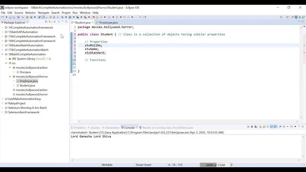Click the stuRollNo code line

pyautogui.click(x=93, y=45)
